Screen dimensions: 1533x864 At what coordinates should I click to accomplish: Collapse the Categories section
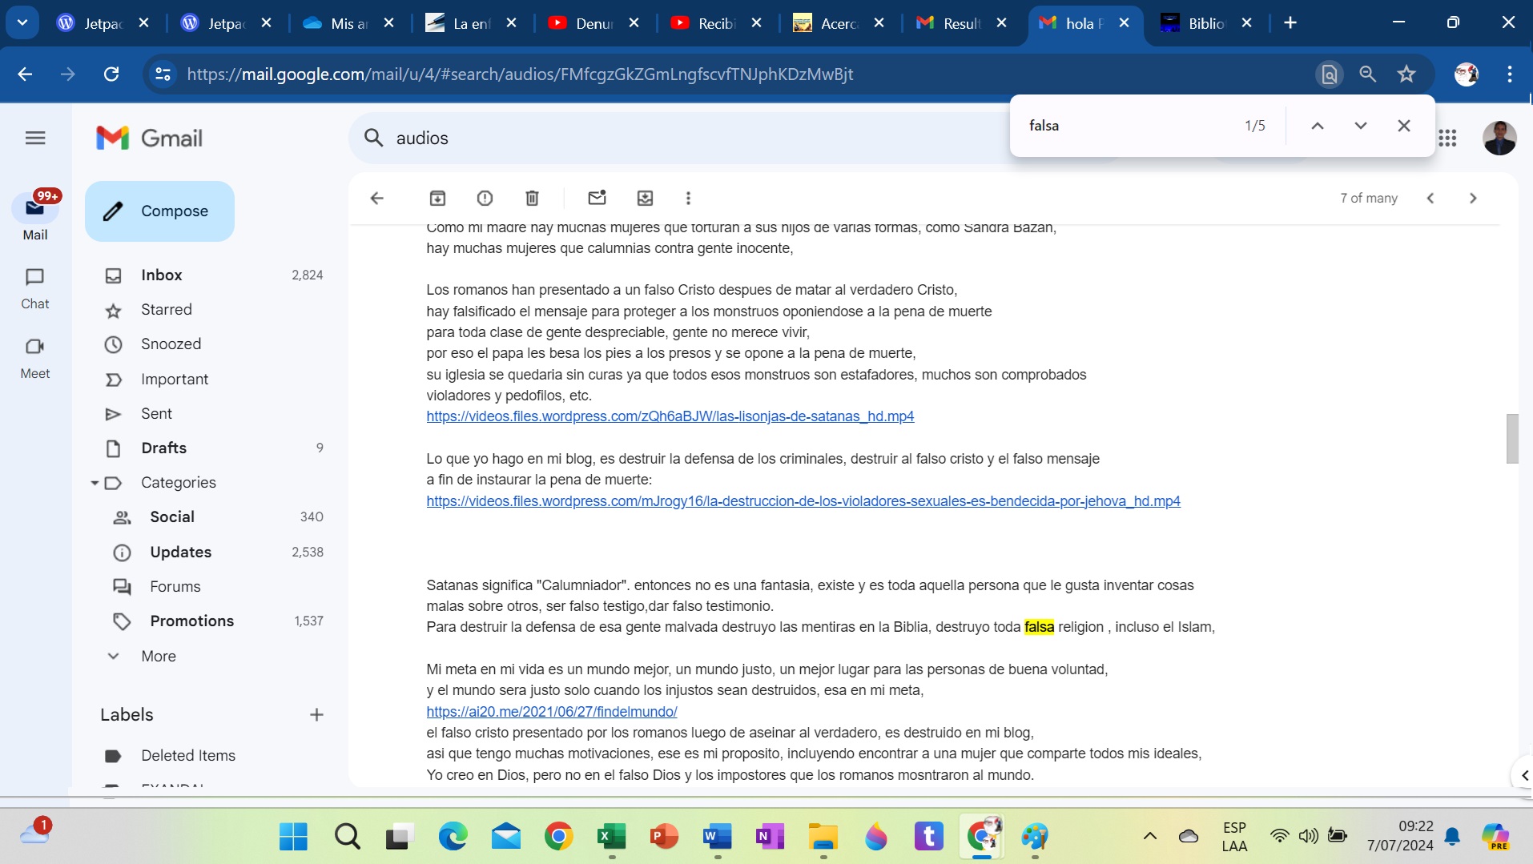tap(95, 483)
